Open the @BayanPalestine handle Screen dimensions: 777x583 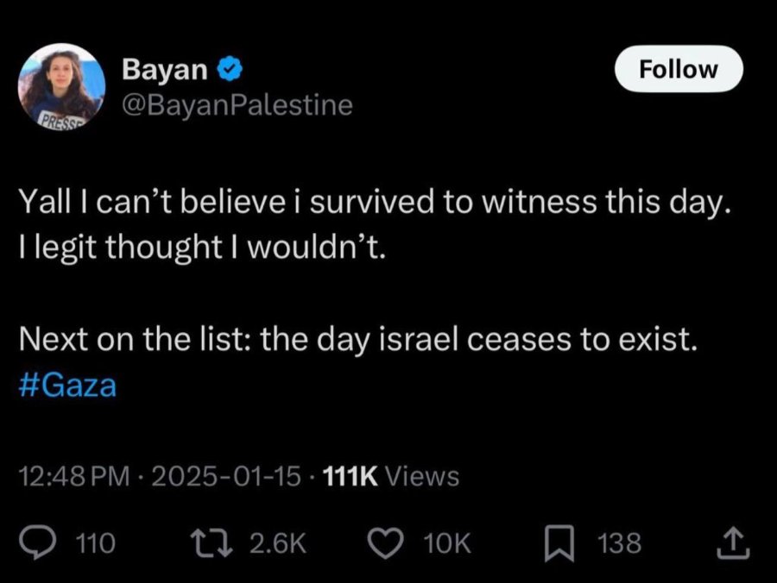click(x=237, y=105)
